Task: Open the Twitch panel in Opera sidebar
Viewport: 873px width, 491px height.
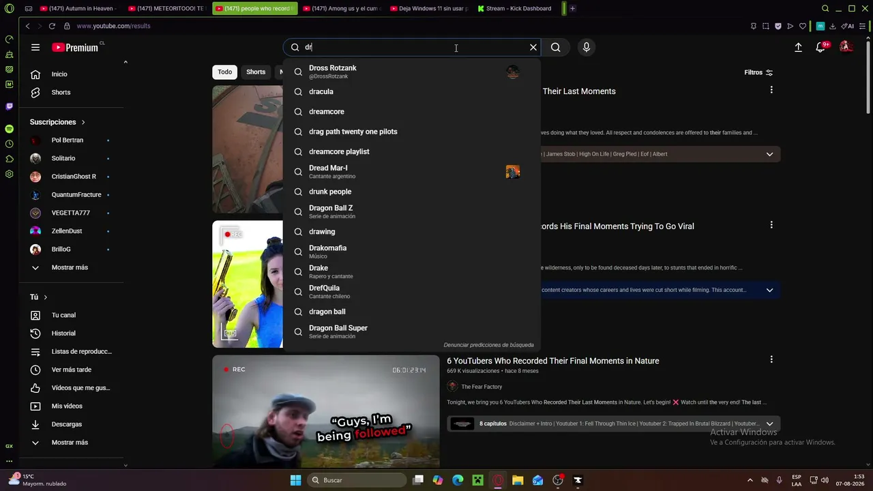Action: (x=9, y=106)
